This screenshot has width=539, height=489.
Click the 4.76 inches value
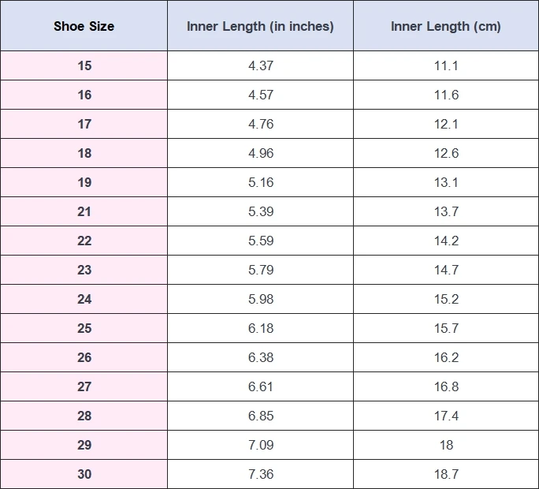point(261,124)
